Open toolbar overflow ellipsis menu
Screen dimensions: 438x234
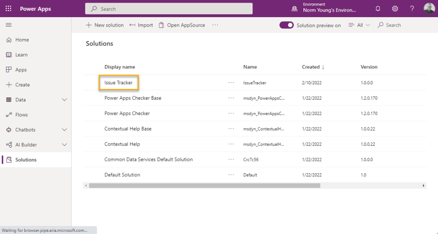pyautogui.click(x=215, y=25)
